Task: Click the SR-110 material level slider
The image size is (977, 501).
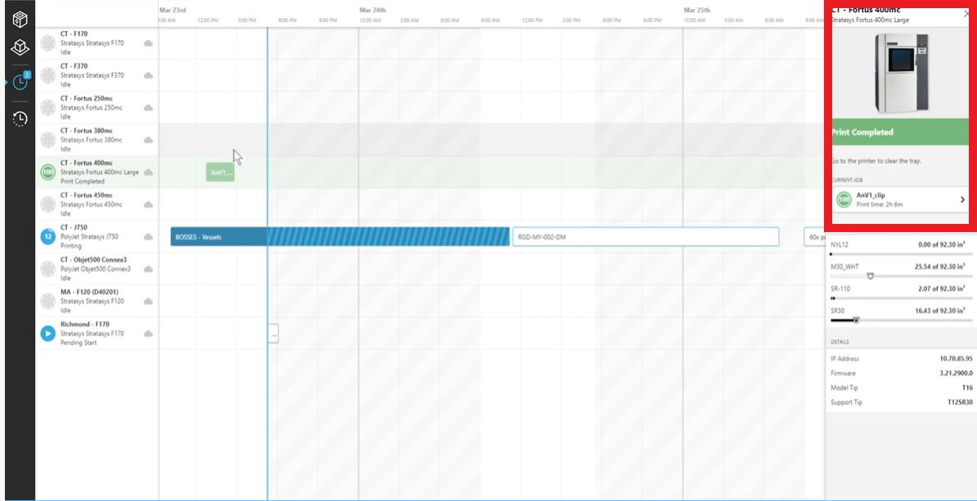Action: [x=901, y=298]
